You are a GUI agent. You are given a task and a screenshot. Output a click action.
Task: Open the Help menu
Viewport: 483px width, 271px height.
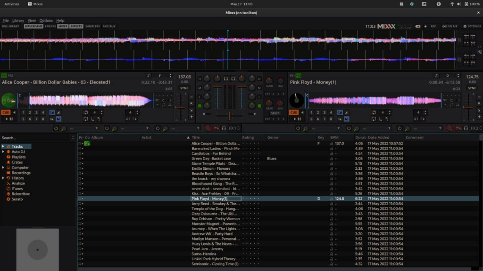coord(60,21)
